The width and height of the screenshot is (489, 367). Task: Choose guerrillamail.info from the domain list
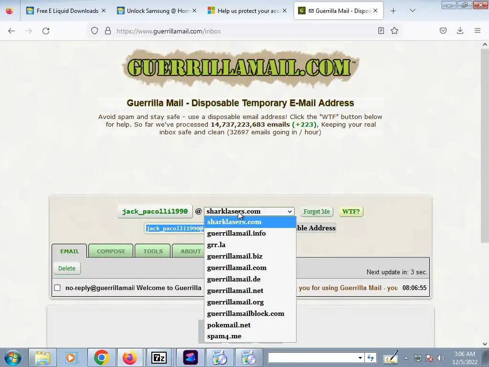(x=250, y=233)
